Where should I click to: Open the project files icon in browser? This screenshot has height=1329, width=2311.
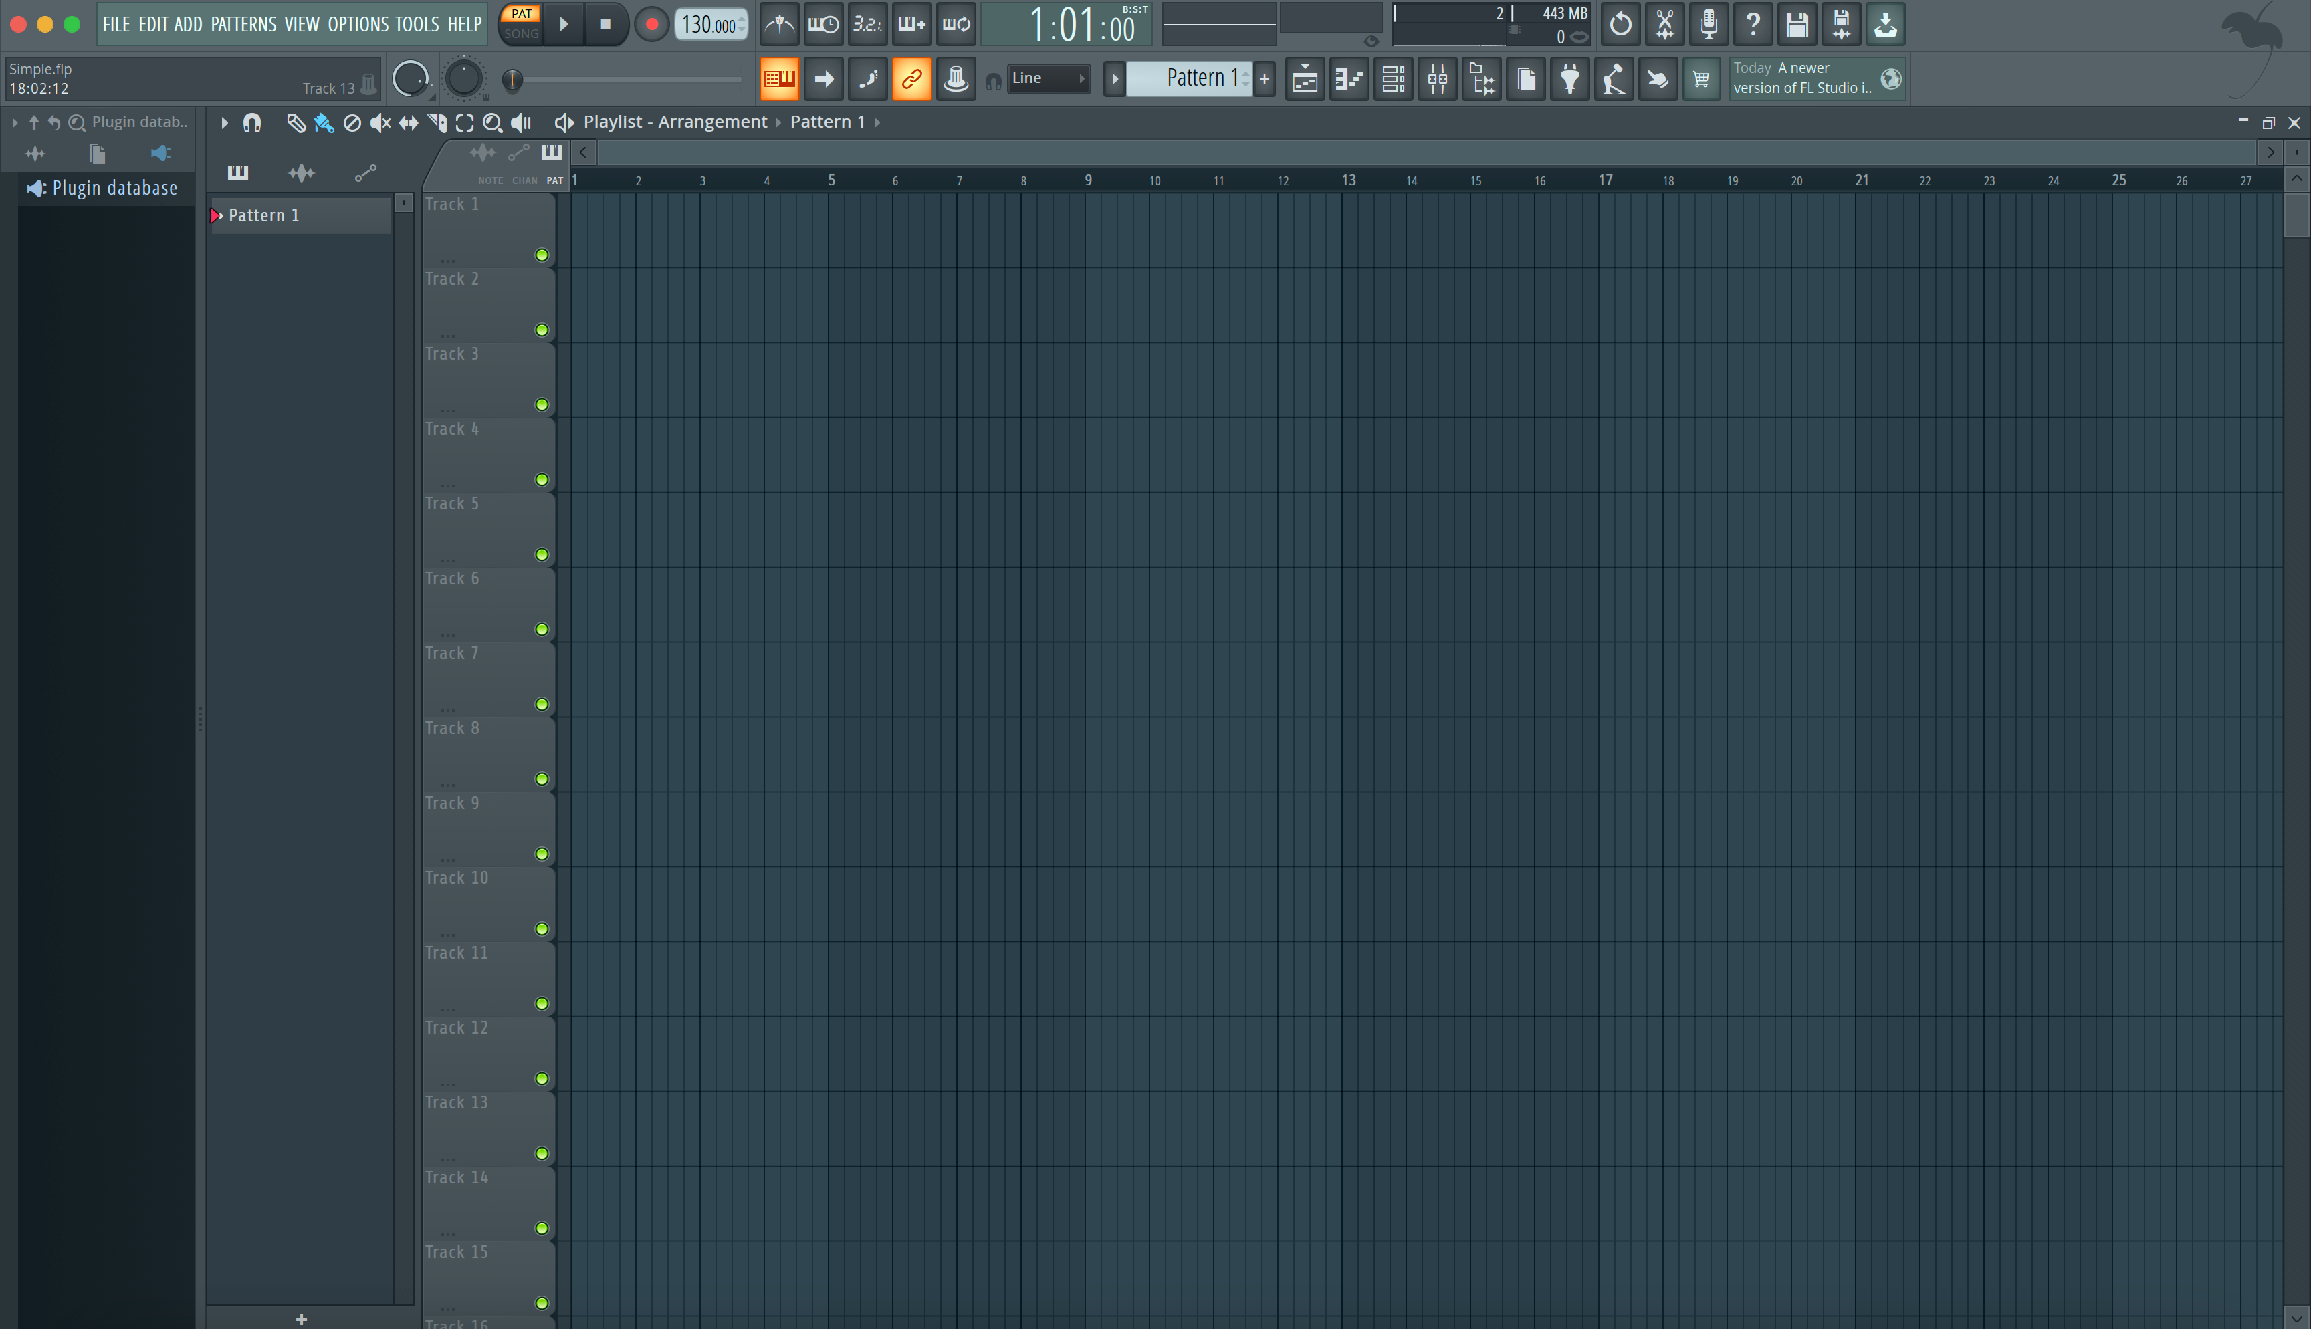click(97, 153)
